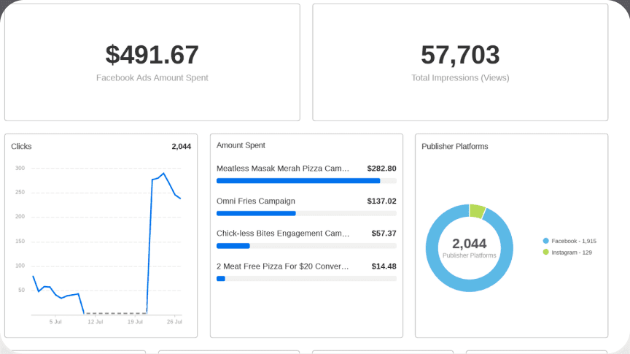630x354 pixels.
Task: Select Meatless Masak Merah Pizza campaign row
Action: click(x=306, y=174)
